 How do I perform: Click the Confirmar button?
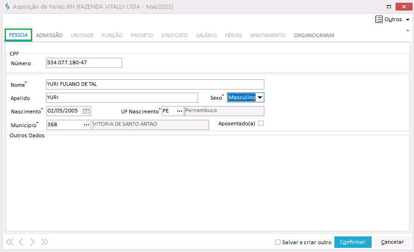[353, 242]
